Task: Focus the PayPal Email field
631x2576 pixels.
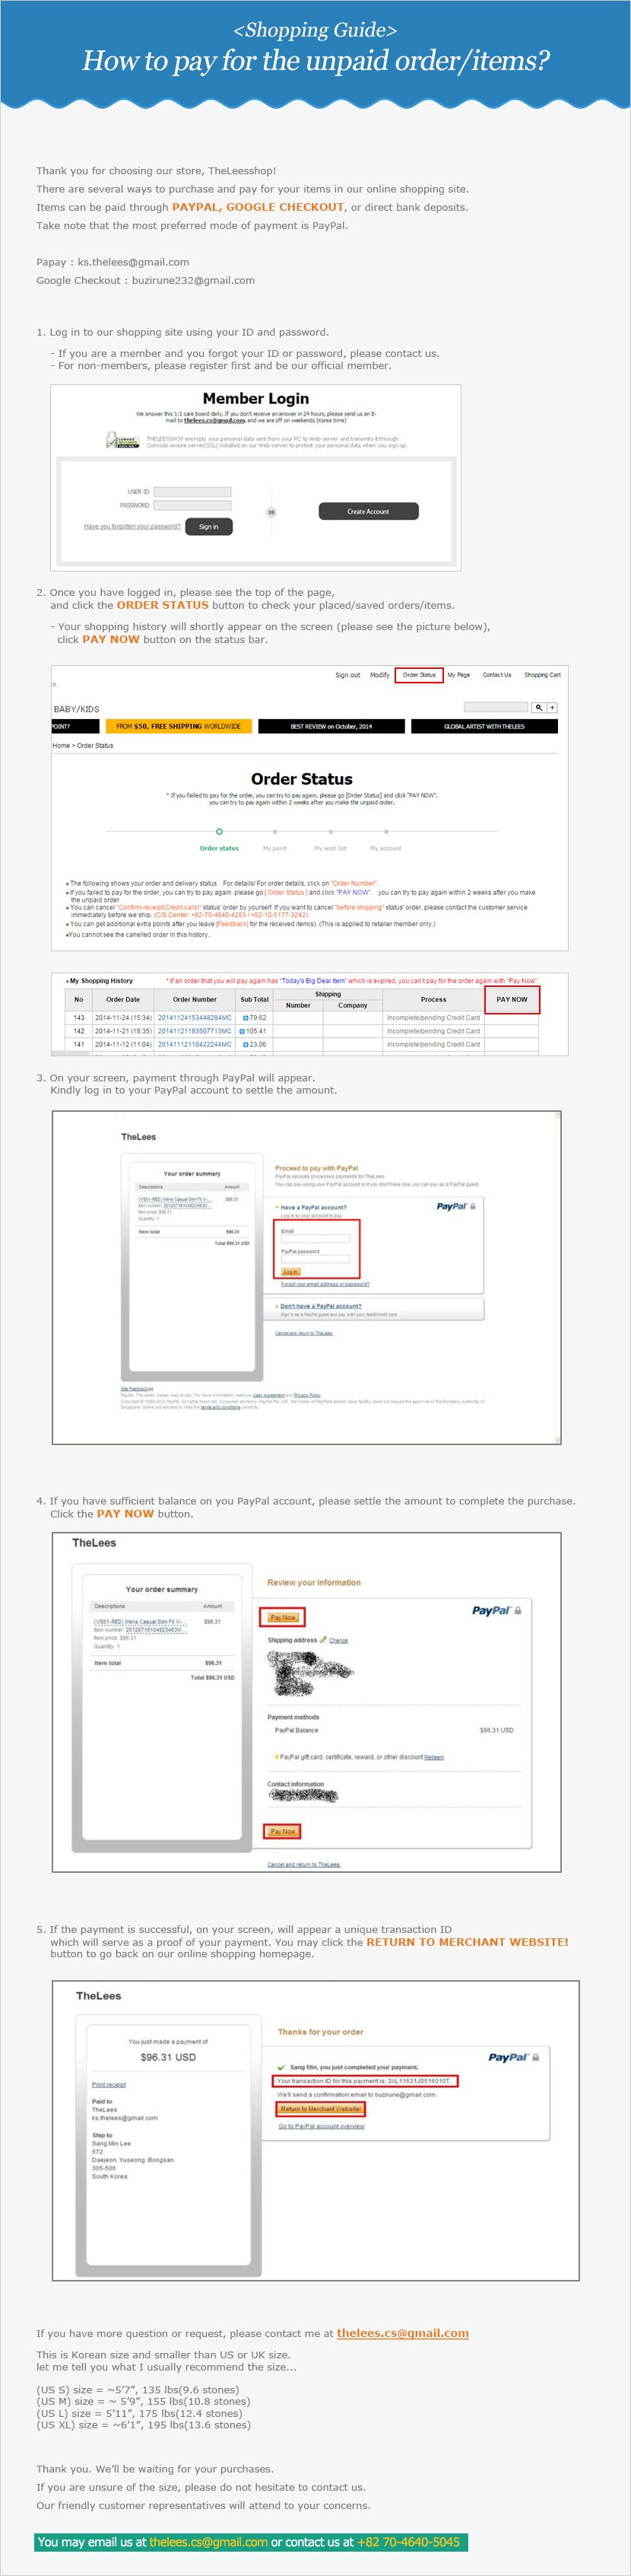Action: point(315,1239)
